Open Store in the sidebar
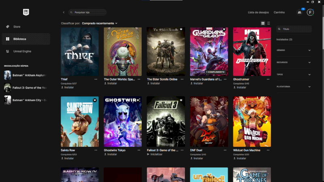The width and height of the screenshot is (324, 182). tap(17, 27)
